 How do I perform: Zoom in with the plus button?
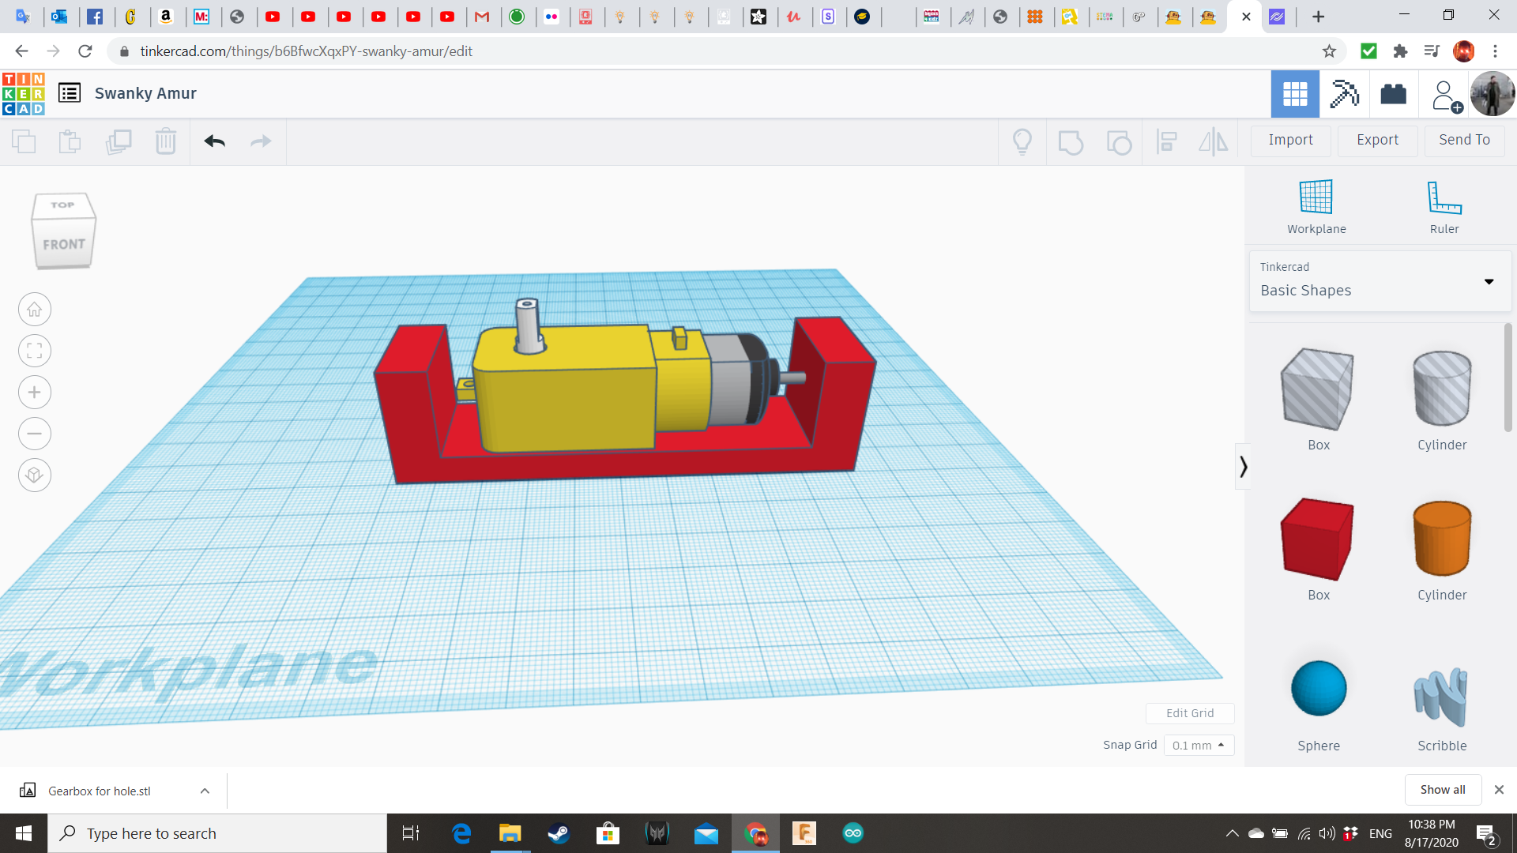tap(34, 393)
